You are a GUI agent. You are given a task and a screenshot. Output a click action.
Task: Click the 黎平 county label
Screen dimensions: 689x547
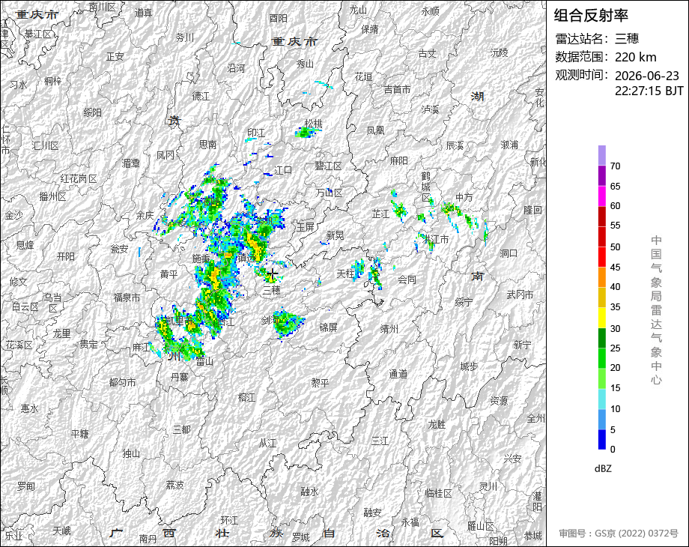[320, 383]
